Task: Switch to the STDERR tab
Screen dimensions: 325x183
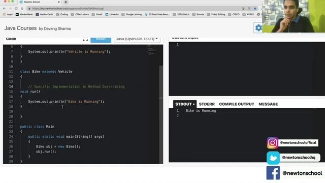Action: point(207,104)
